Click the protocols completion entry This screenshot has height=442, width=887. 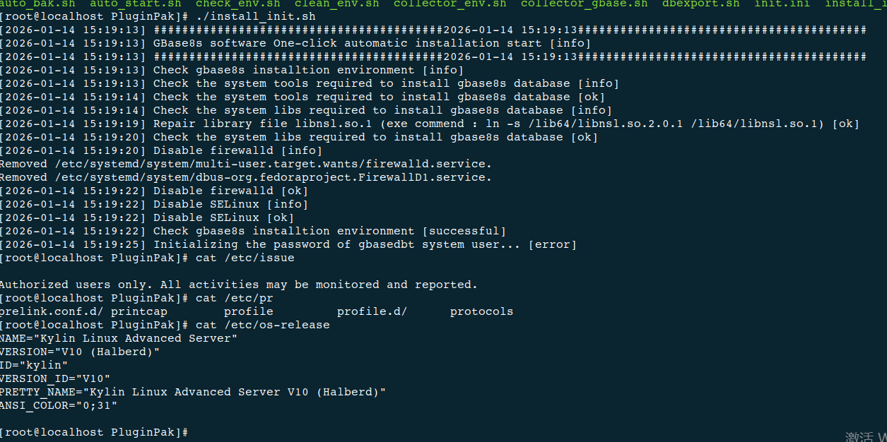tap(481, 311)
